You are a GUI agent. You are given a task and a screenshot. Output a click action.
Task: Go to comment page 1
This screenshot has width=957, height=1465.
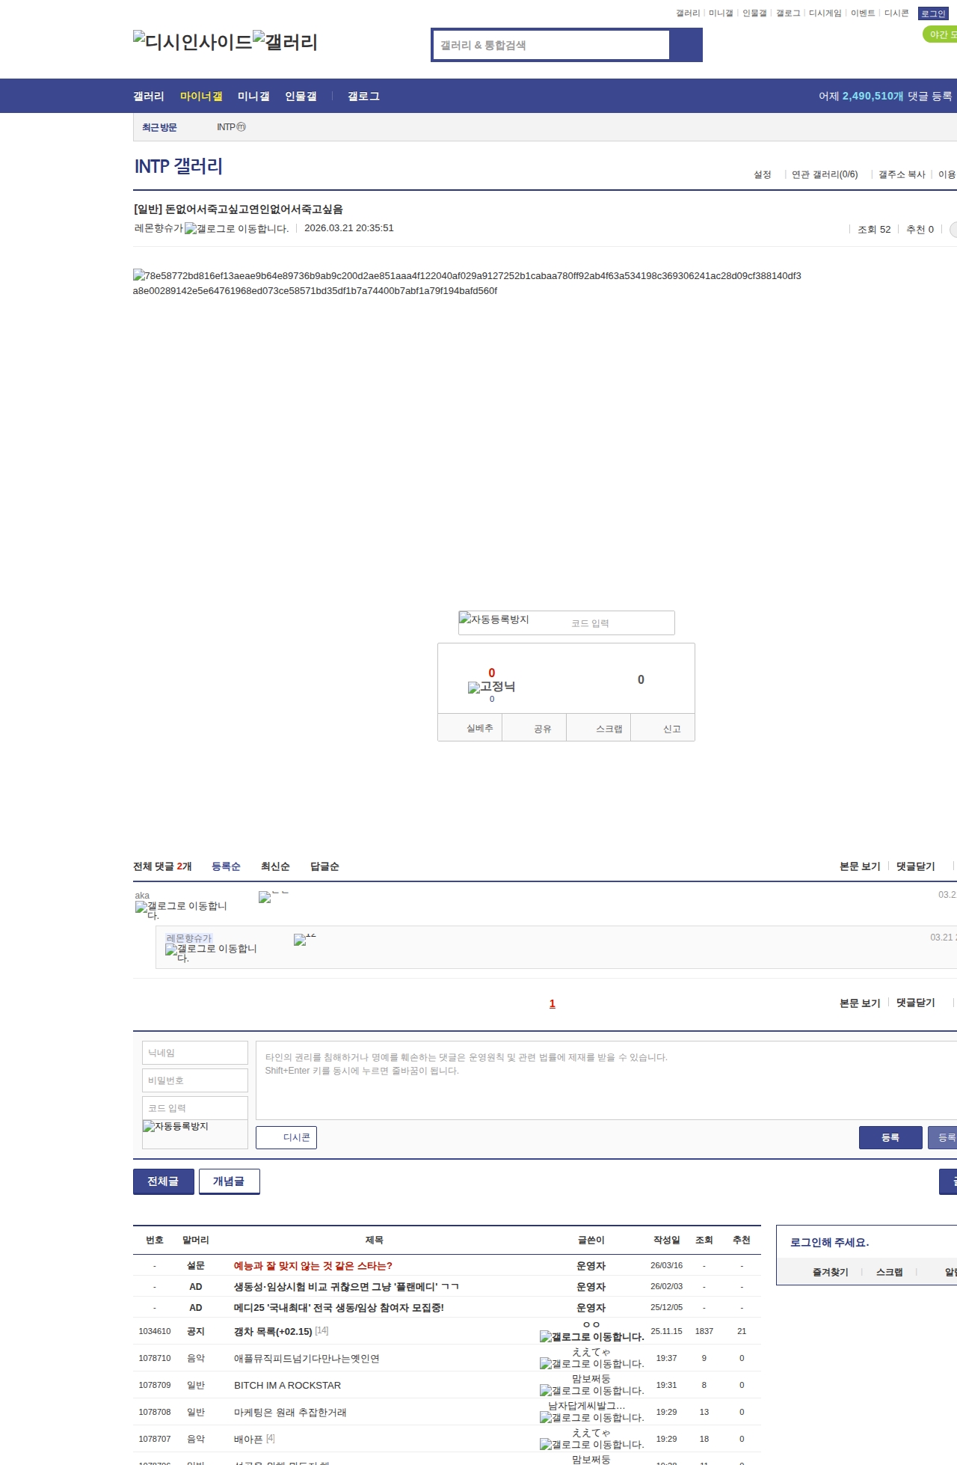click(x=553, y=1003)
